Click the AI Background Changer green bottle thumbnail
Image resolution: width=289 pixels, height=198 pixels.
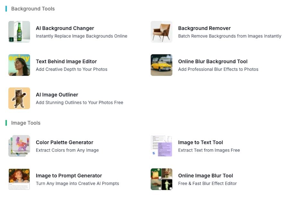(19, 32)
